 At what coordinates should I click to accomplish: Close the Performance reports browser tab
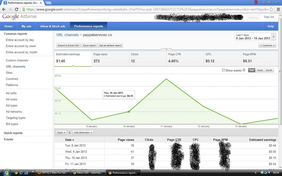[x=41, y=3]
